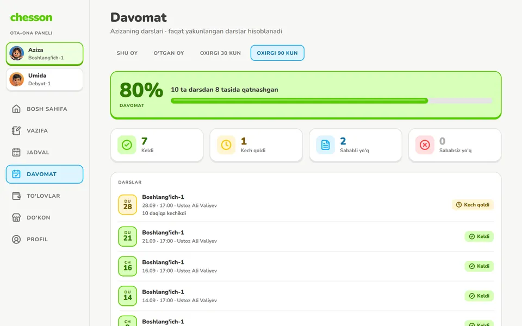Click the "Davomat" page heading

[139, 17]
